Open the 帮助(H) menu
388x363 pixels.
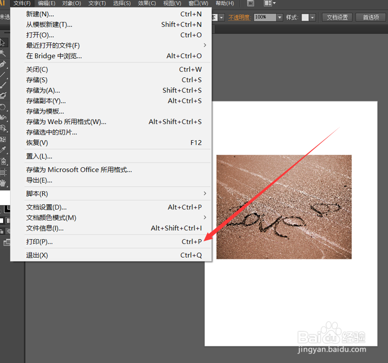(x=225, y=3)
